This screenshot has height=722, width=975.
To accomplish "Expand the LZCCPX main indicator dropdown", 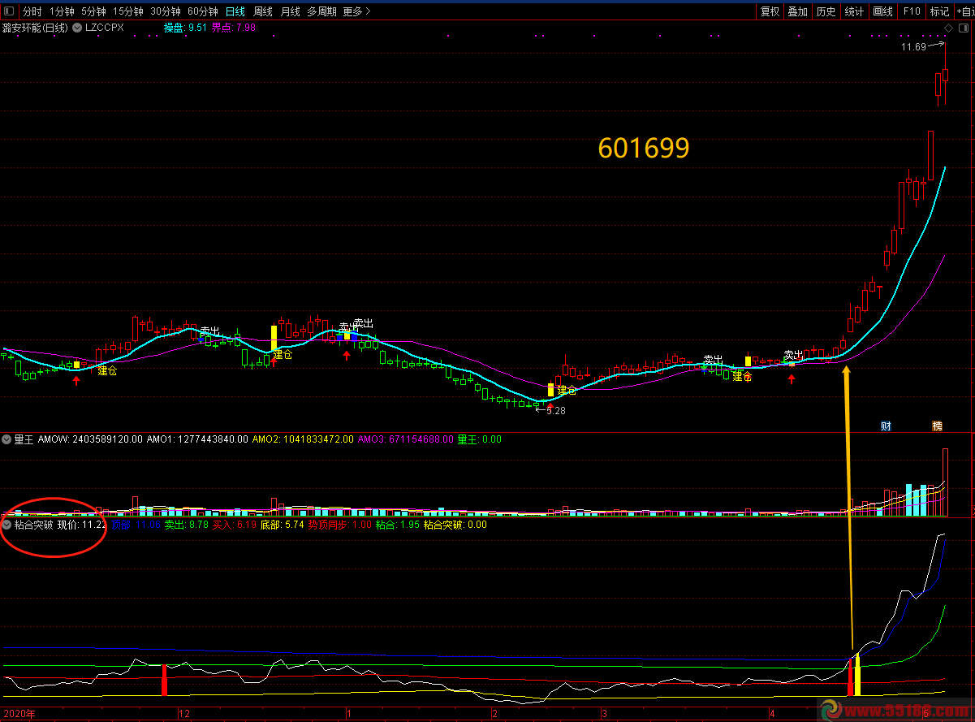I will [77, 28].
